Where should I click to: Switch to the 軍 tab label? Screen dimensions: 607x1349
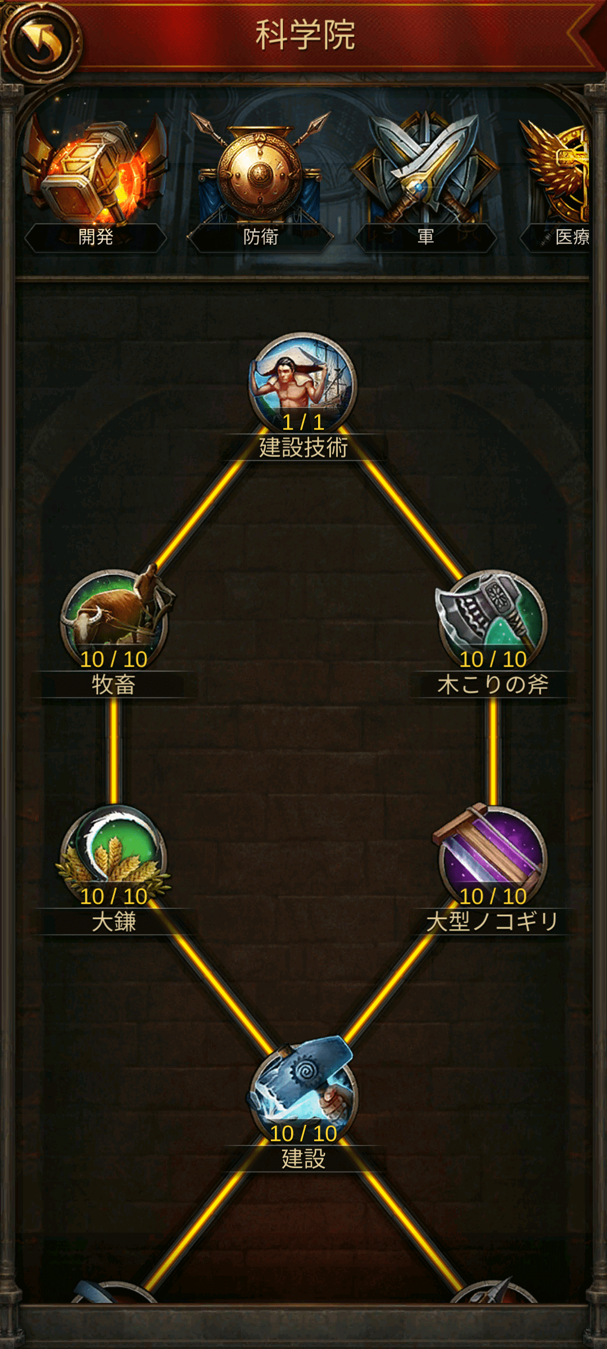[426, 237]
